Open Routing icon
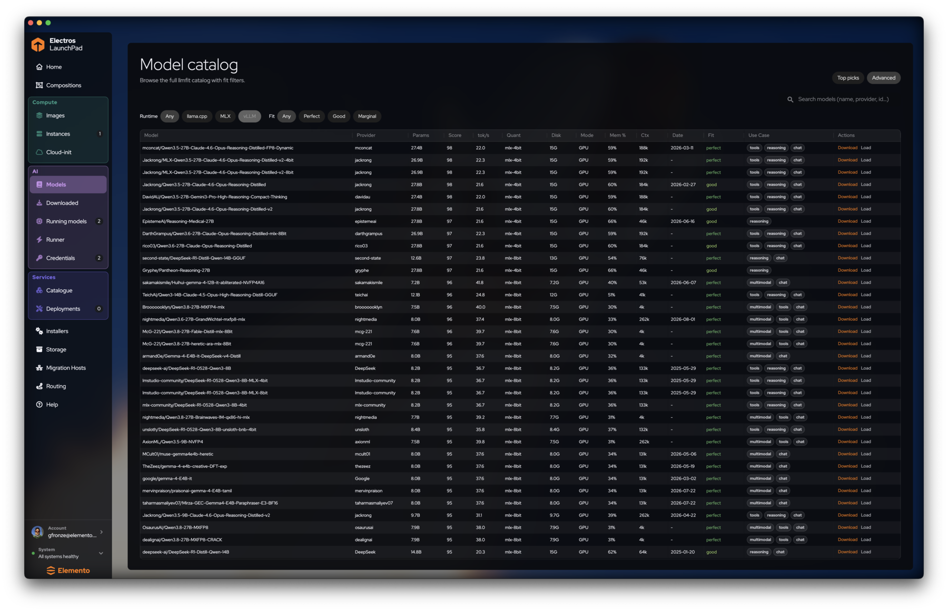The height and width of the screenshot is (611, 948). tap(39, 387)
